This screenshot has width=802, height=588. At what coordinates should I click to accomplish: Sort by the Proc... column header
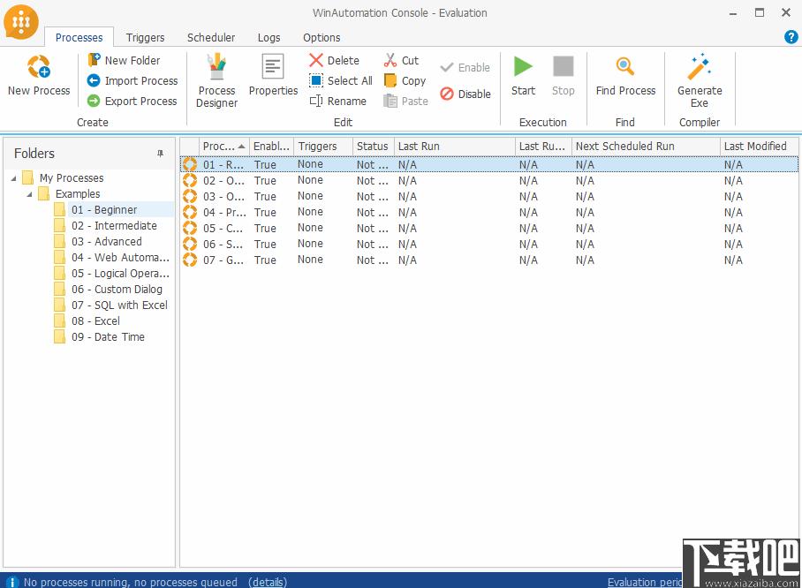click(224, 147)
